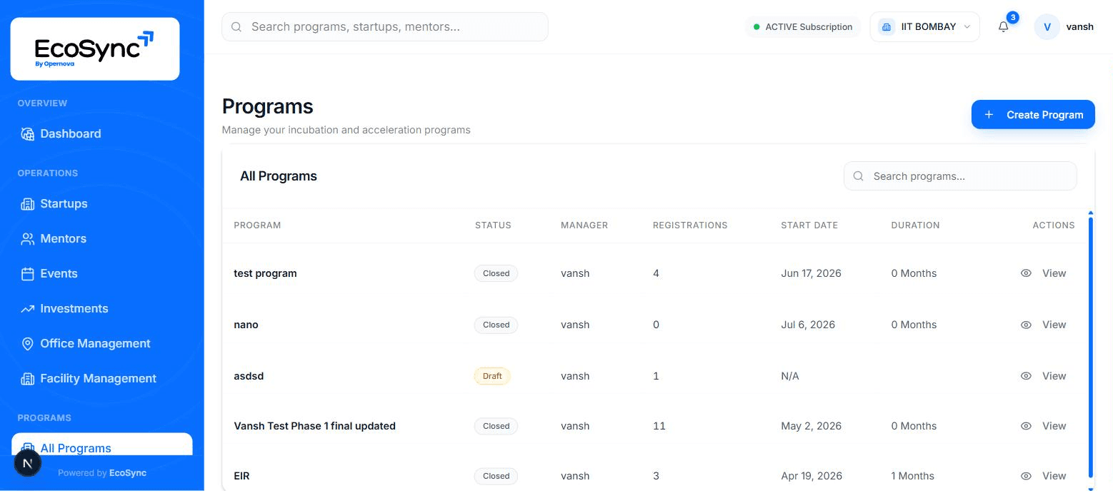Click the N/A start date for asdsd

pyautogui.click(x=789, y=376)
